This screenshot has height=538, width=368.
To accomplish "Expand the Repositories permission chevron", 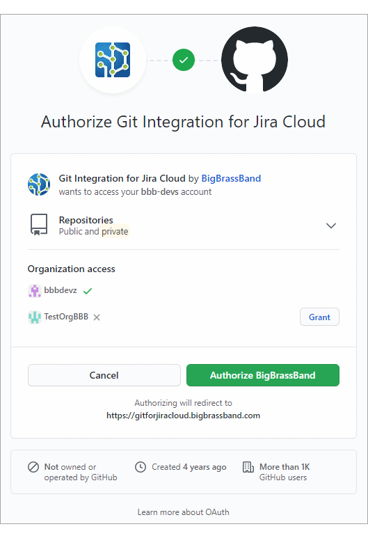I will 331,226.
